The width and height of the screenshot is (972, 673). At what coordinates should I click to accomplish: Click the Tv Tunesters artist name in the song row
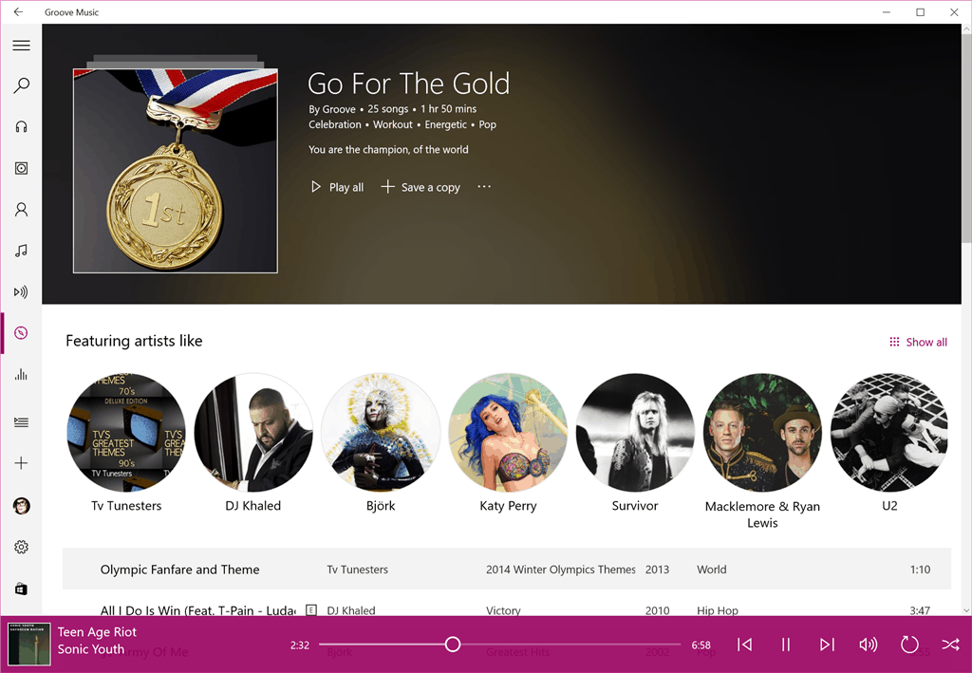pos(357,570)
